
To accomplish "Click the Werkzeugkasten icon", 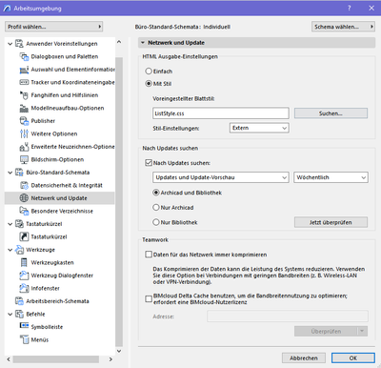I will (x=24, y=262).
